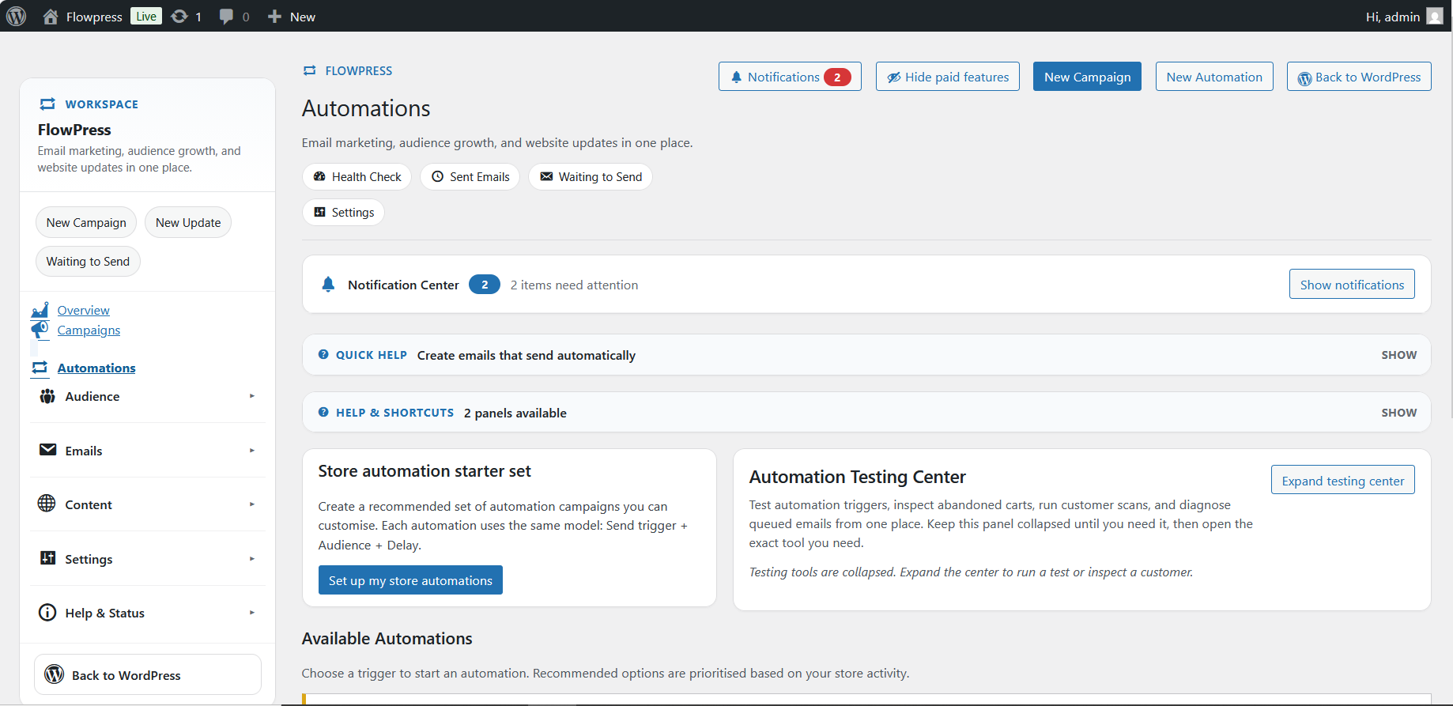Click the blue New Campaign button
Viewport: 1453px width, 706px height.
(x=1087, y=77)
